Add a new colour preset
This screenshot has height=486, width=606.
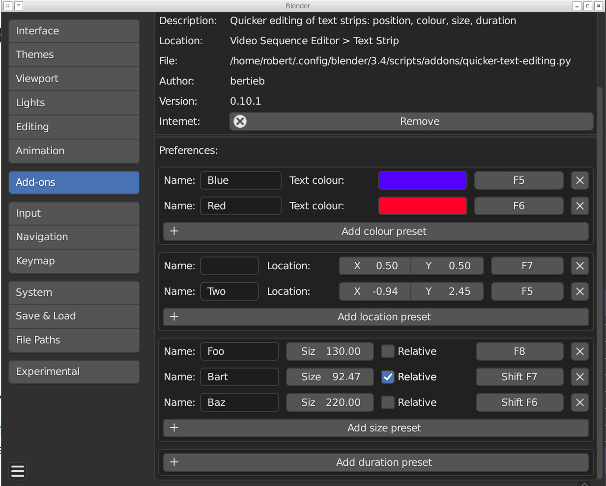(376, 231)
